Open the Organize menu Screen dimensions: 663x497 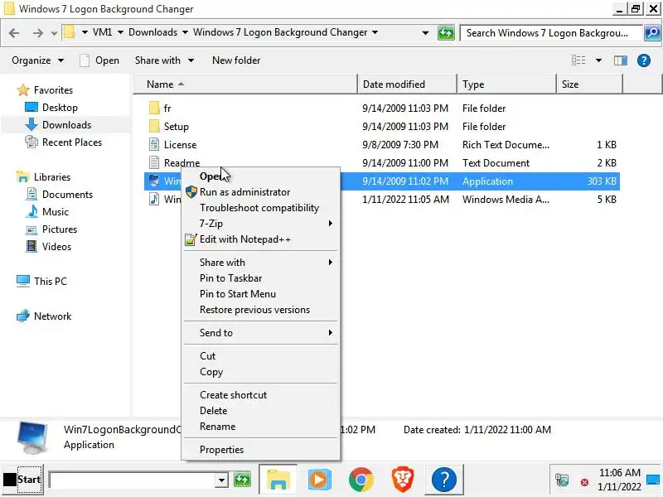tap(37, 60)
